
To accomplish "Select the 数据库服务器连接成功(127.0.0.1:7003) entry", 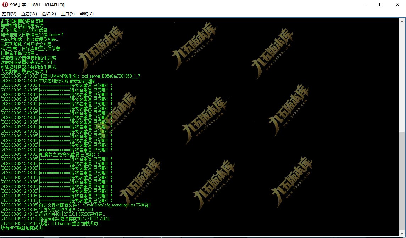I will 55,219.
